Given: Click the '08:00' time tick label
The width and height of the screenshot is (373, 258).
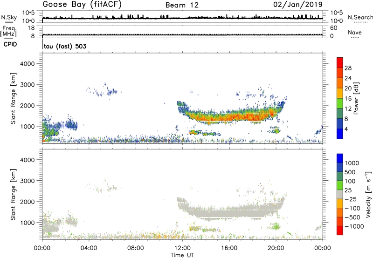Looking at the screenshot, I should (x=136, y=248).
